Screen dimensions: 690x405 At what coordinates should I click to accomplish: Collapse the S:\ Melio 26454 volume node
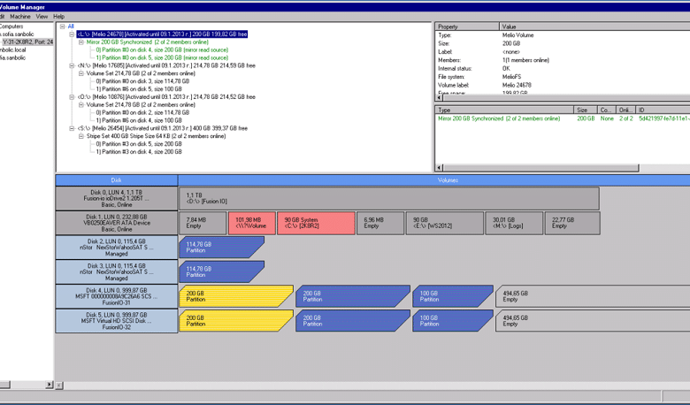pos(72,128)
